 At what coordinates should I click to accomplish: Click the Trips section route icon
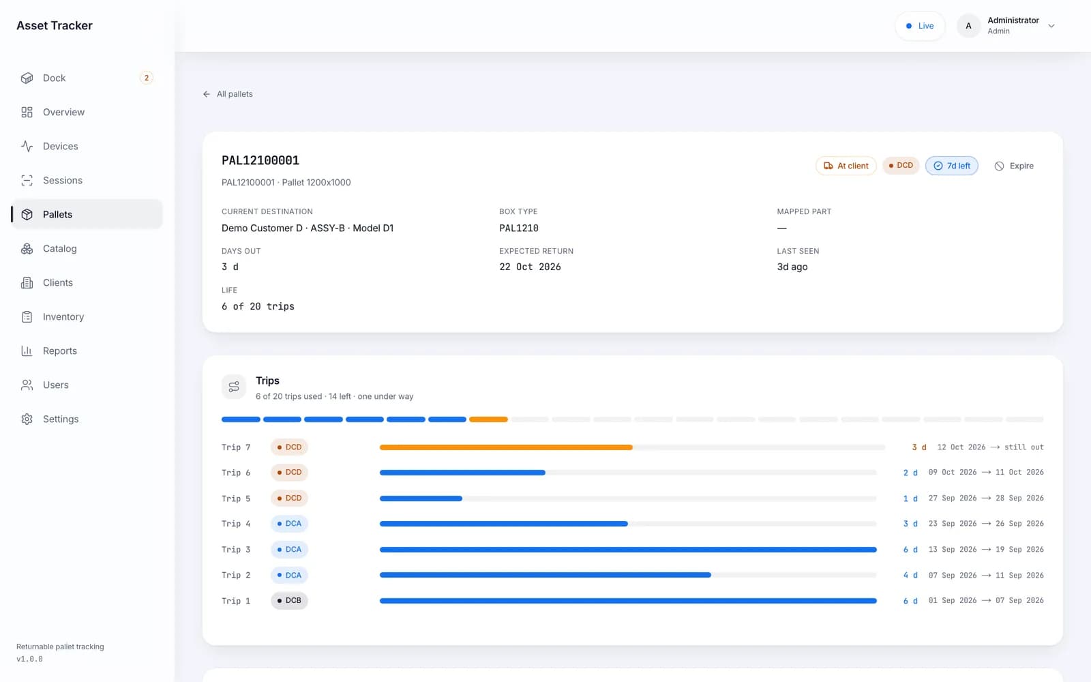tap(234, 387)
